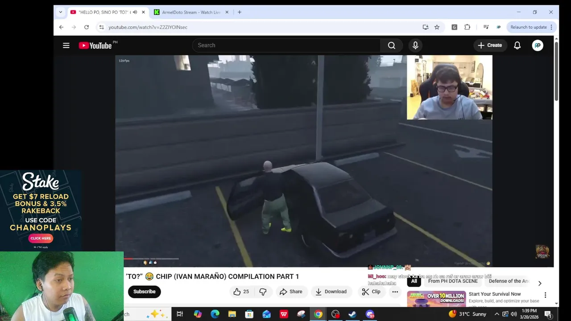Click the URL address bar text

[148, 27]
